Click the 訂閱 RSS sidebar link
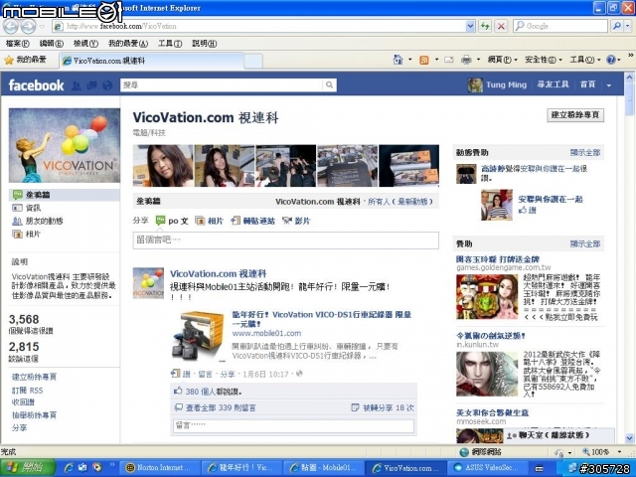This screenshot has height=477, width=636. (27, 391)
